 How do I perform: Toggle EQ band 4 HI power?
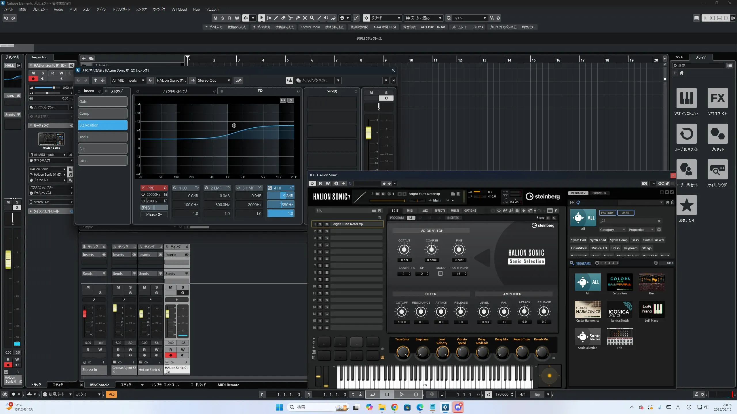click(270, 188)
